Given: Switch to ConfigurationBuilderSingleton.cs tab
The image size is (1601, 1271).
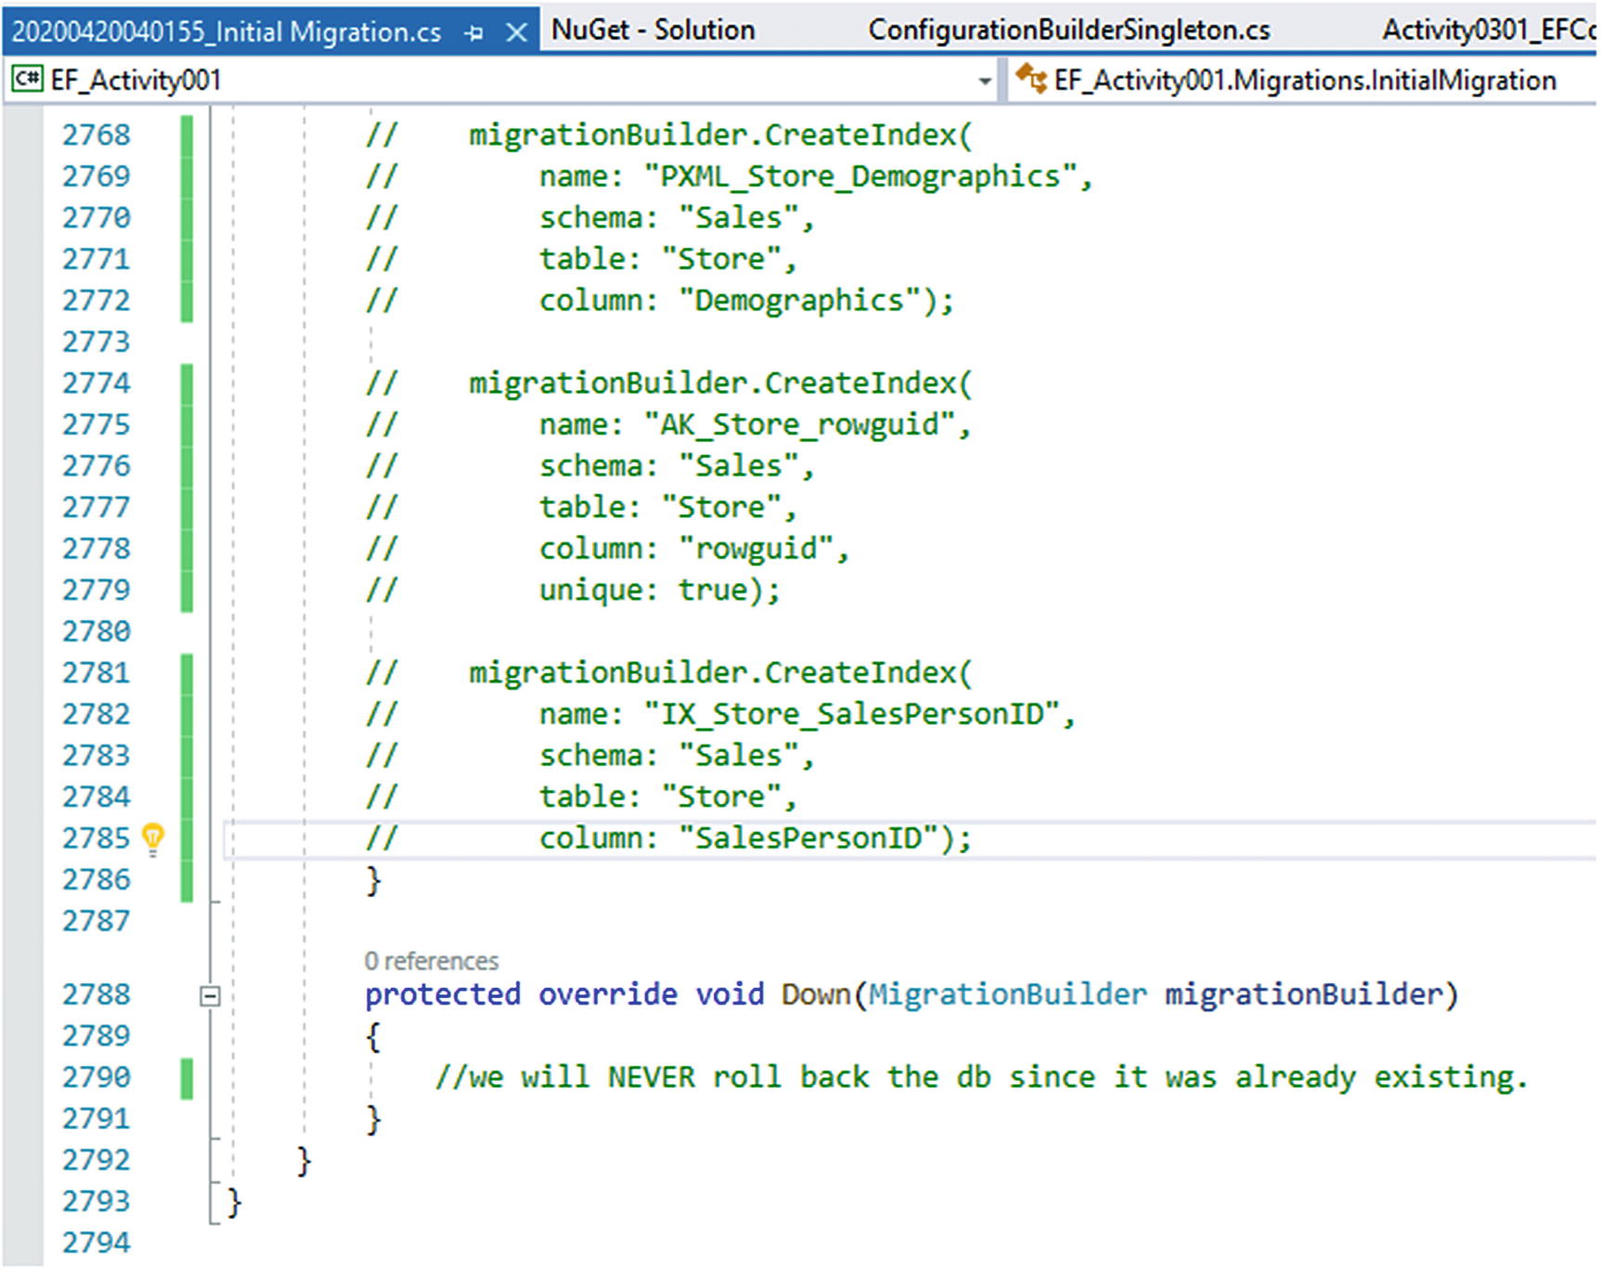Looking at the screenshot, I should pos(1068,31).
